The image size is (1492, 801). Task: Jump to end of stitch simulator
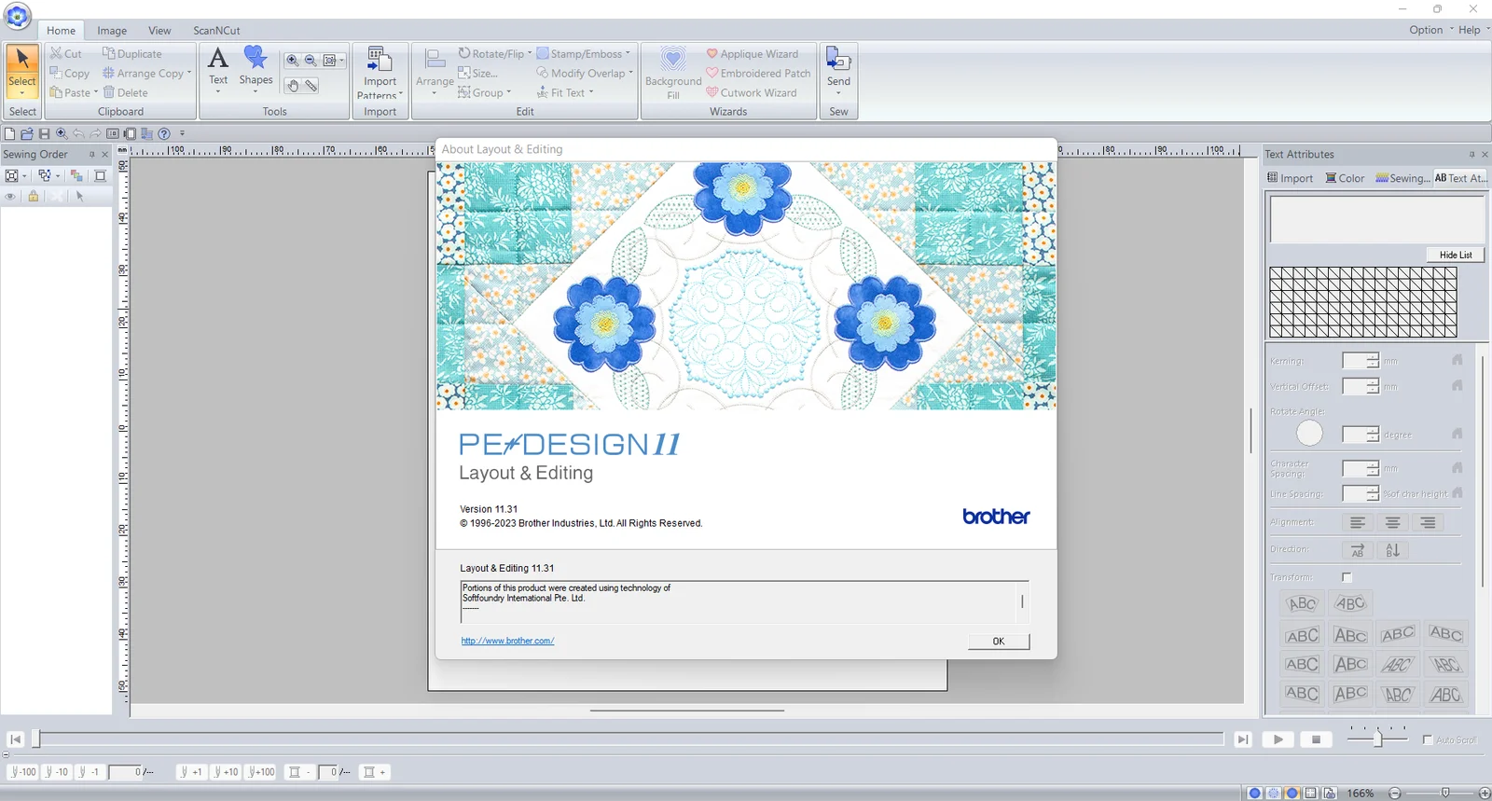coord(1243,739)
